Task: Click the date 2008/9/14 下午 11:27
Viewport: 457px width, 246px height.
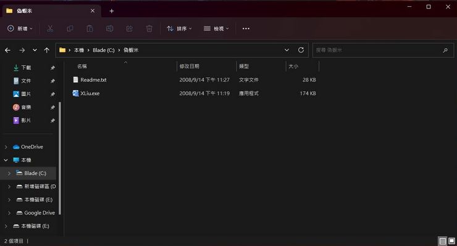Action: (204, 80)
